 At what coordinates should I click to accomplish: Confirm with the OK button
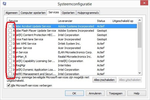pyautogui.click(x=74, y=93)
